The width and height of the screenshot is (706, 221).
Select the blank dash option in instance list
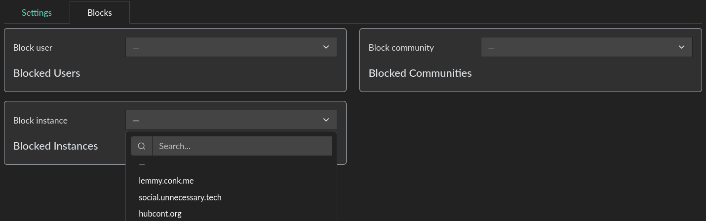coord(142,165)
